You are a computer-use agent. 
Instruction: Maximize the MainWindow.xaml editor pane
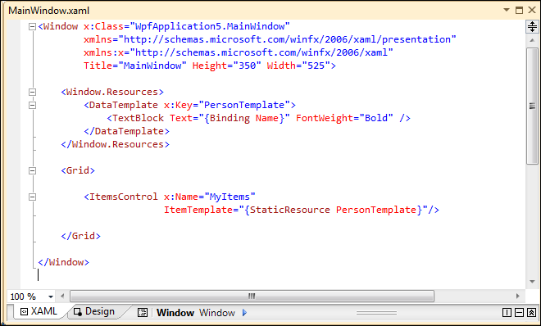(519, 10)
